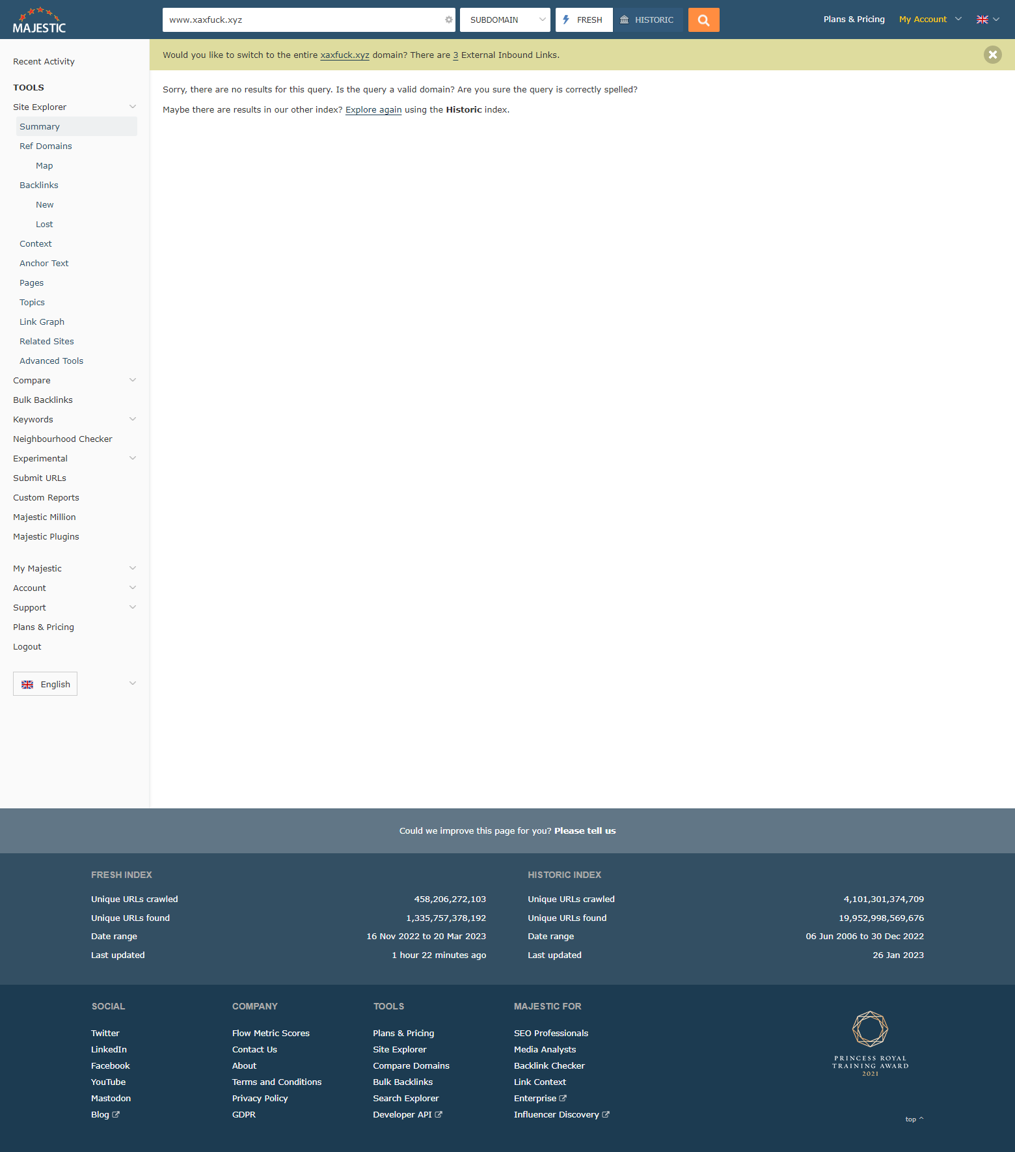
Task: Open search settings gear icon
Action: tap(449, 20)
